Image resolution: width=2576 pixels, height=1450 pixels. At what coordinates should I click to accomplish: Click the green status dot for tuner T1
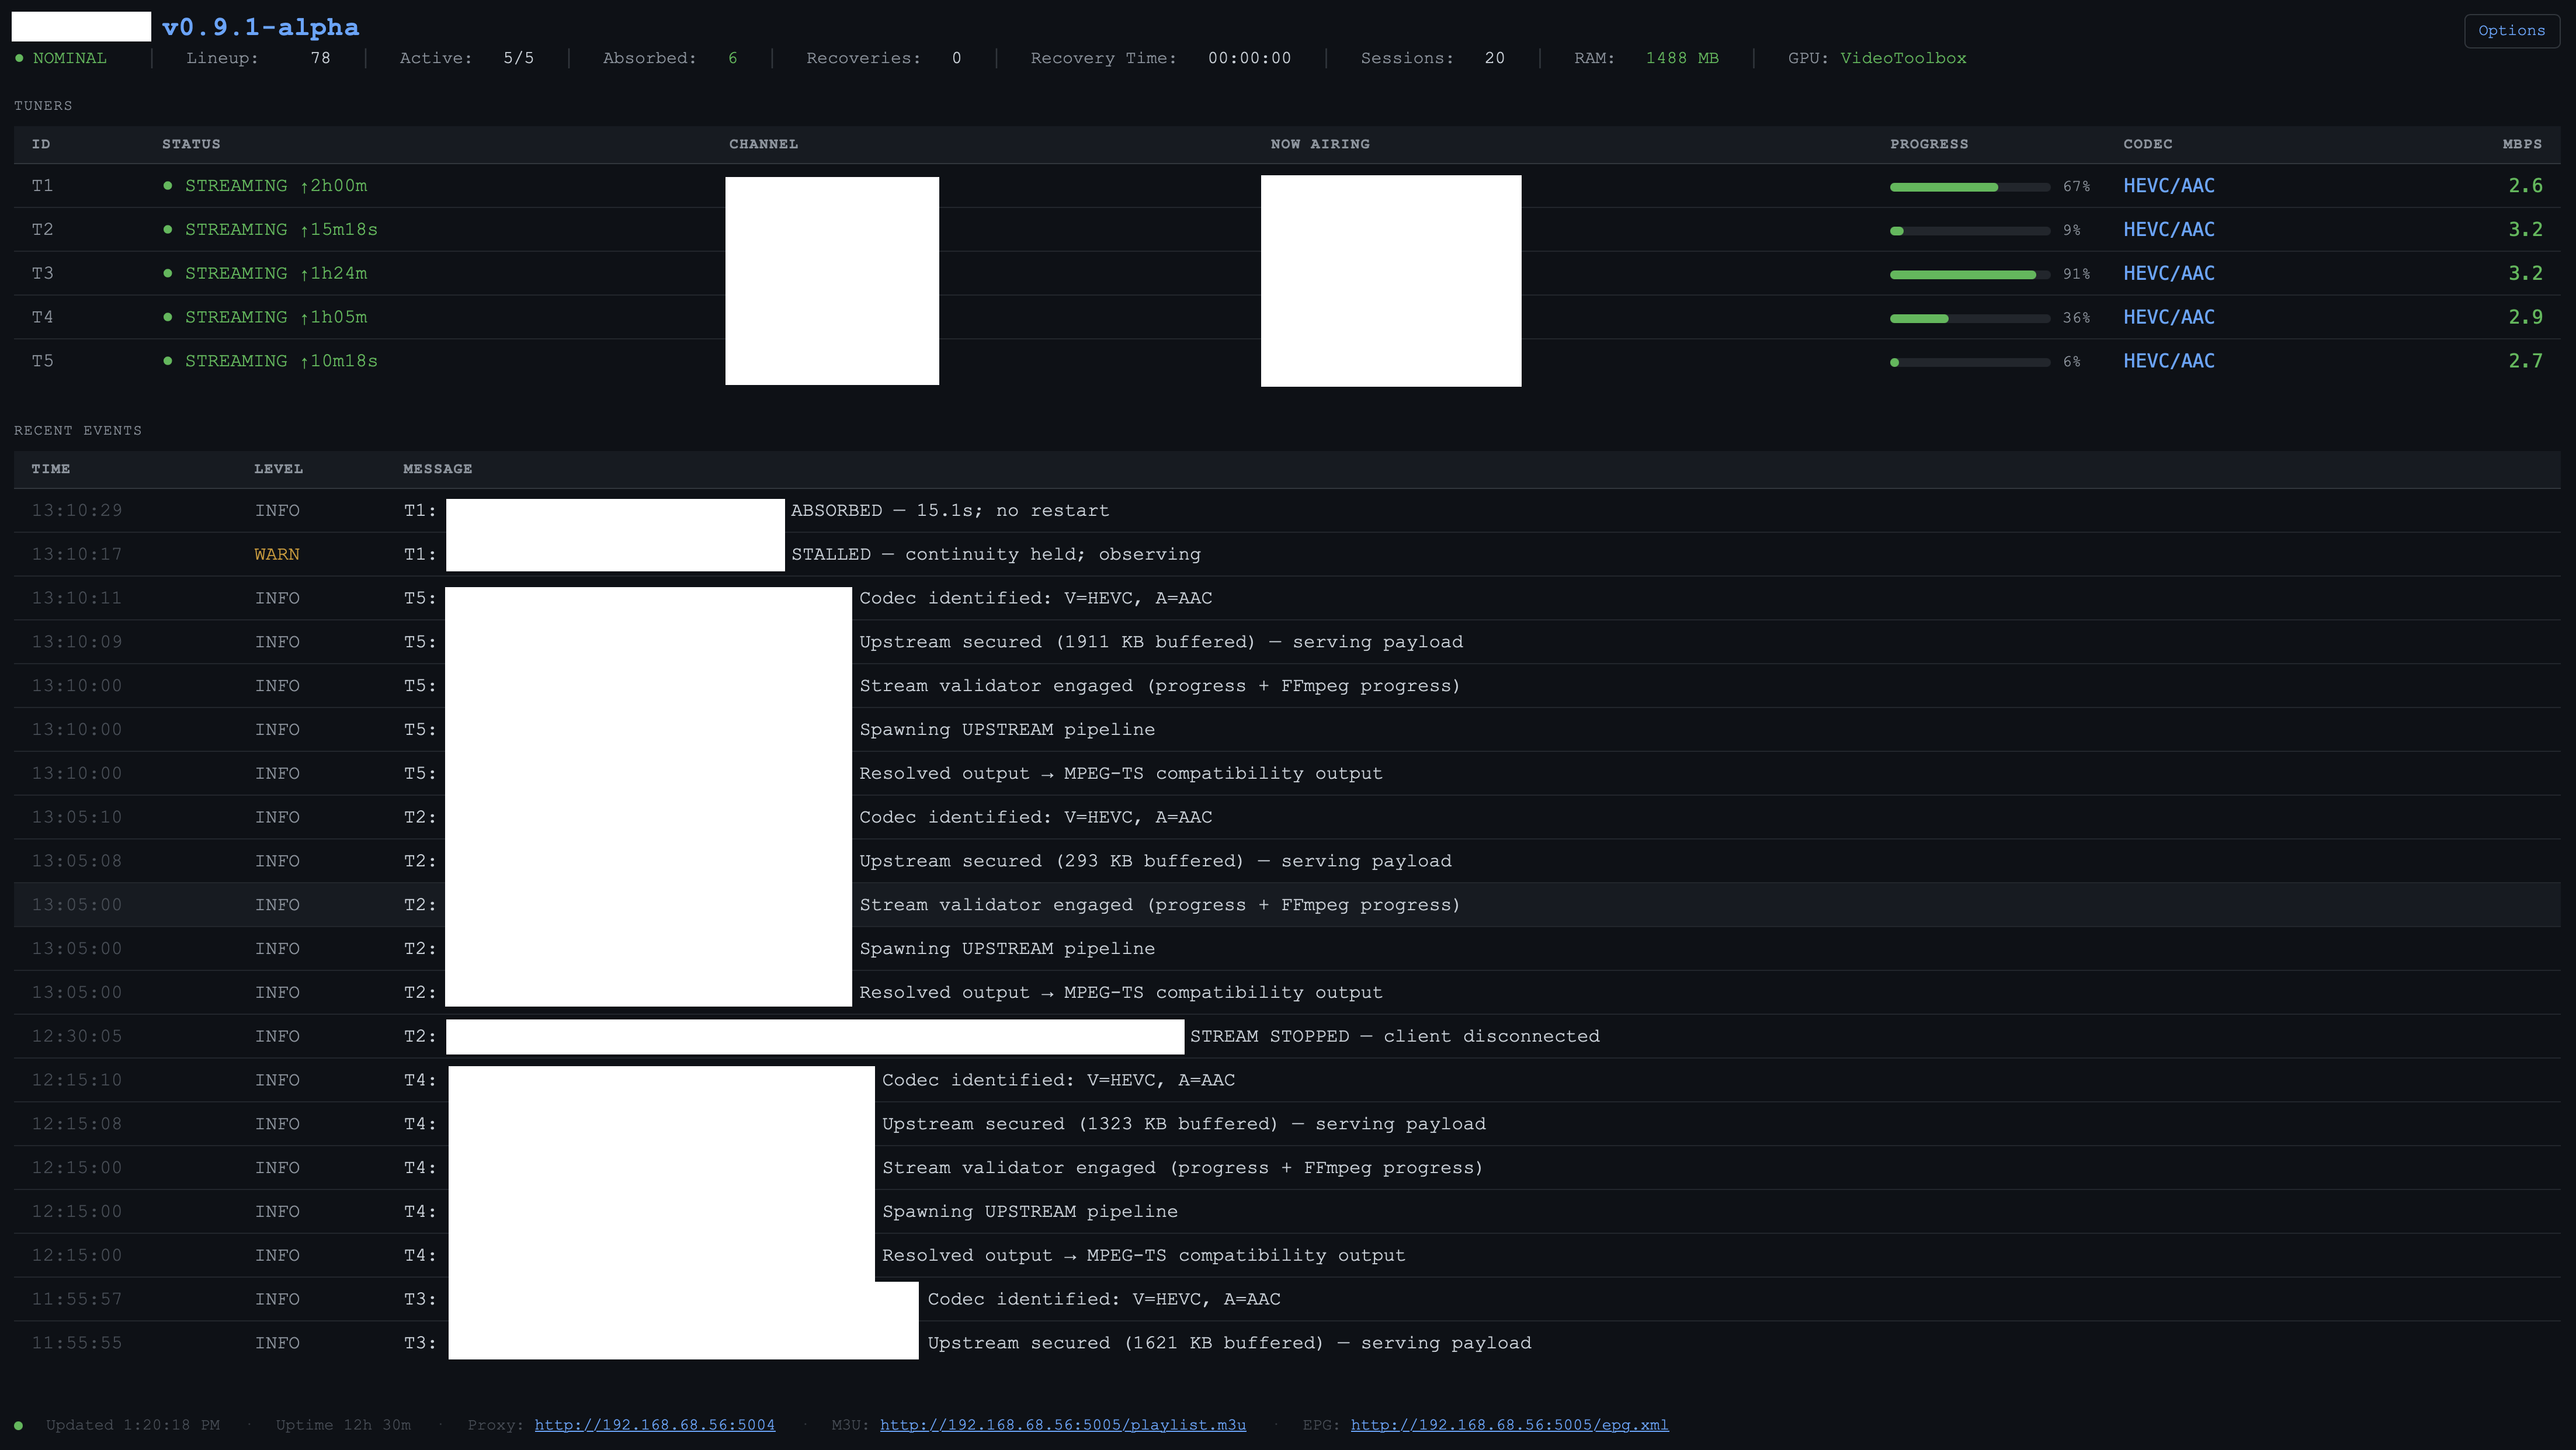pos(167,186)
